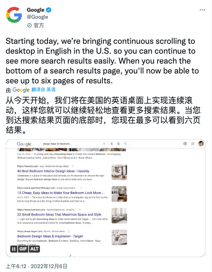212x272 pixels.
Task: Open the ALT image description
Action: point(34,249)
